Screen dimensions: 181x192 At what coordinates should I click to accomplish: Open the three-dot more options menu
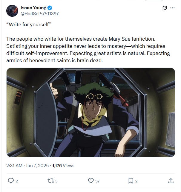pyautogui.click(x=172, y=8)
